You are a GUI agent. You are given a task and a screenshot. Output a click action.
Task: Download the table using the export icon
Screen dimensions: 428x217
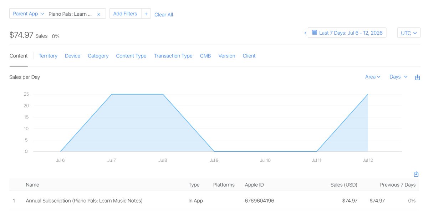416,174
